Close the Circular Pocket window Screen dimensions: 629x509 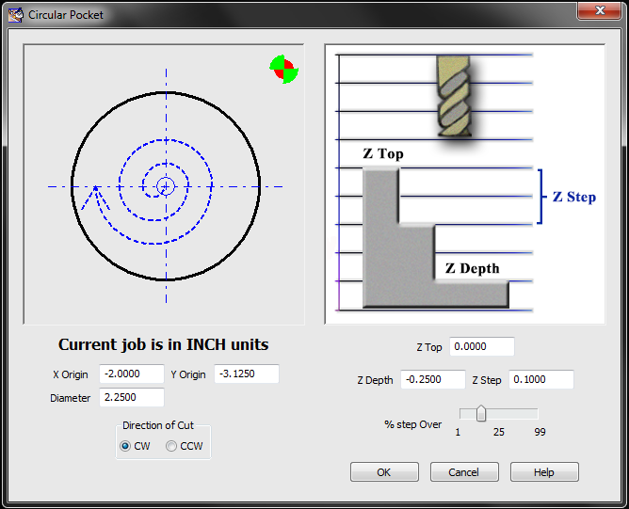pos(599,10)
